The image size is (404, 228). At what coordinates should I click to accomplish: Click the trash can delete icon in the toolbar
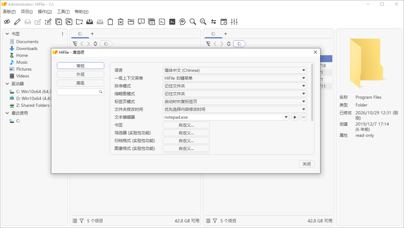click(110, 22)
